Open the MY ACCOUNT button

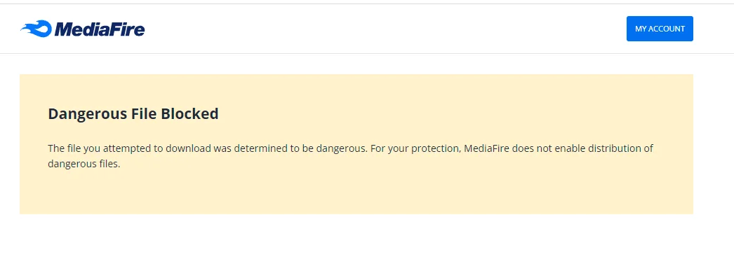[x=660, y=29]
